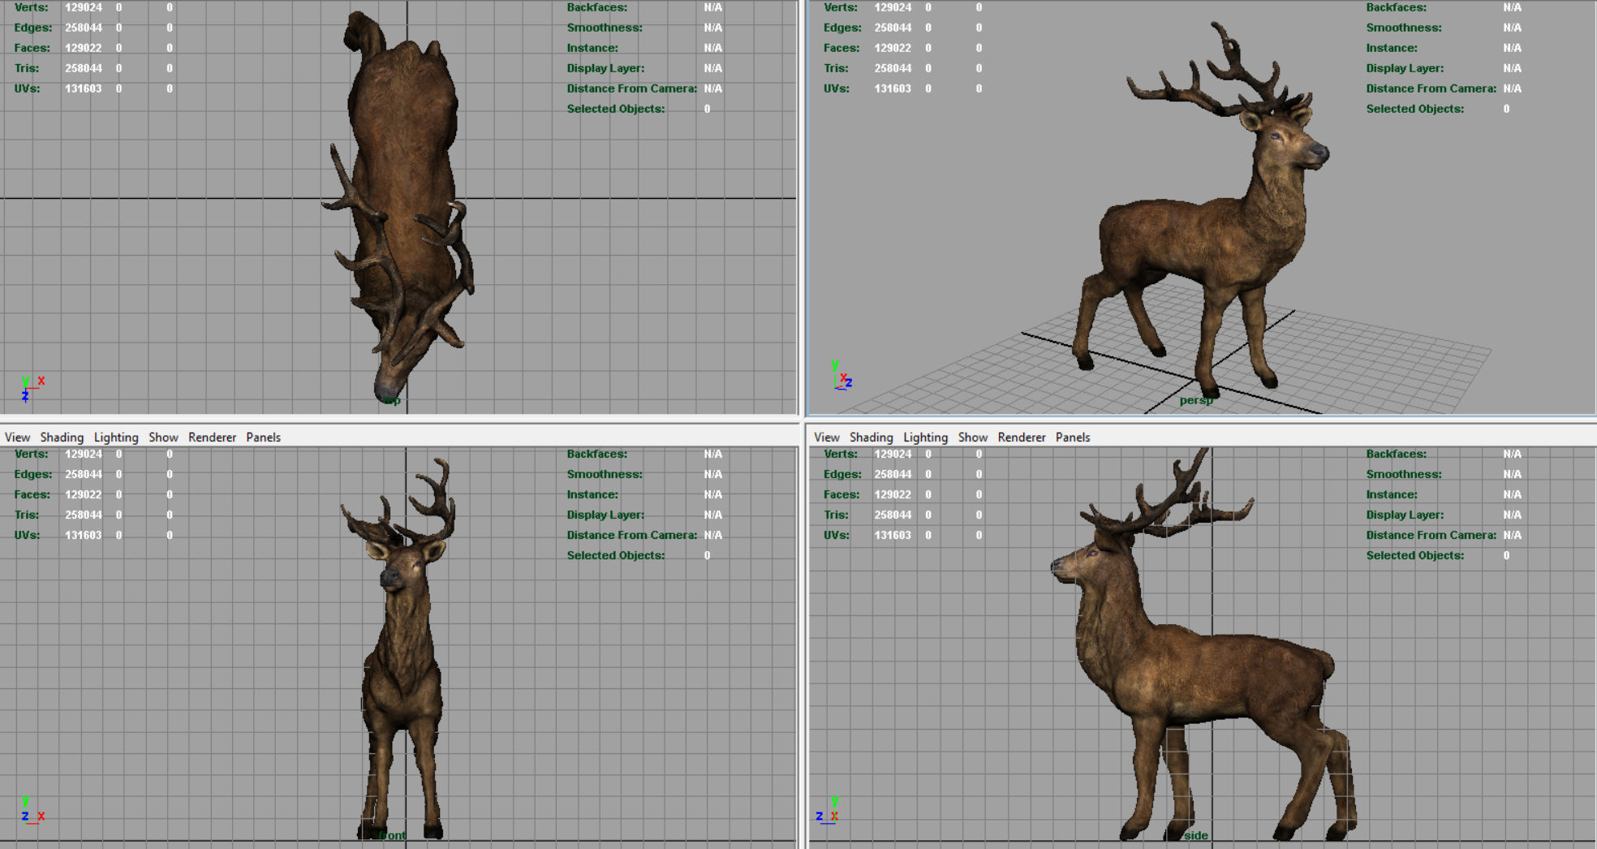The image size is (1597, 849).
Task: Open Shading menu in front panel
Action: 62,437
